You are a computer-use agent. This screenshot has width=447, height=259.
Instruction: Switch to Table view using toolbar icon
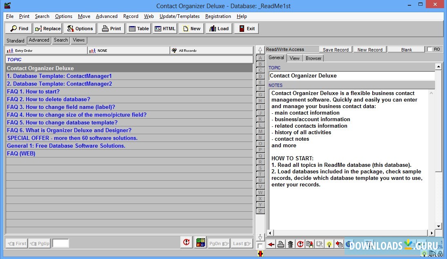pos(138,29)
